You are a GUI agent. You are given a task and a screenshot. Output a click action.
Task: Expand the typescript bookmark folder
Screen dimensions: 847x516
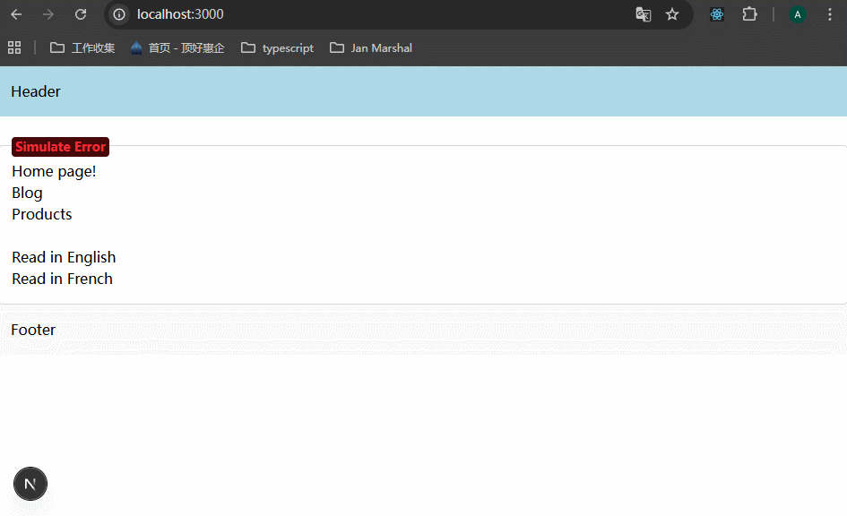[x=277, y=47]
